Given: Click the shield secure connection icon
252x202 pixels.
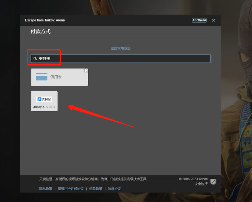Looking at the screenshot, I should pyautogui.click(x=213, y=181).
